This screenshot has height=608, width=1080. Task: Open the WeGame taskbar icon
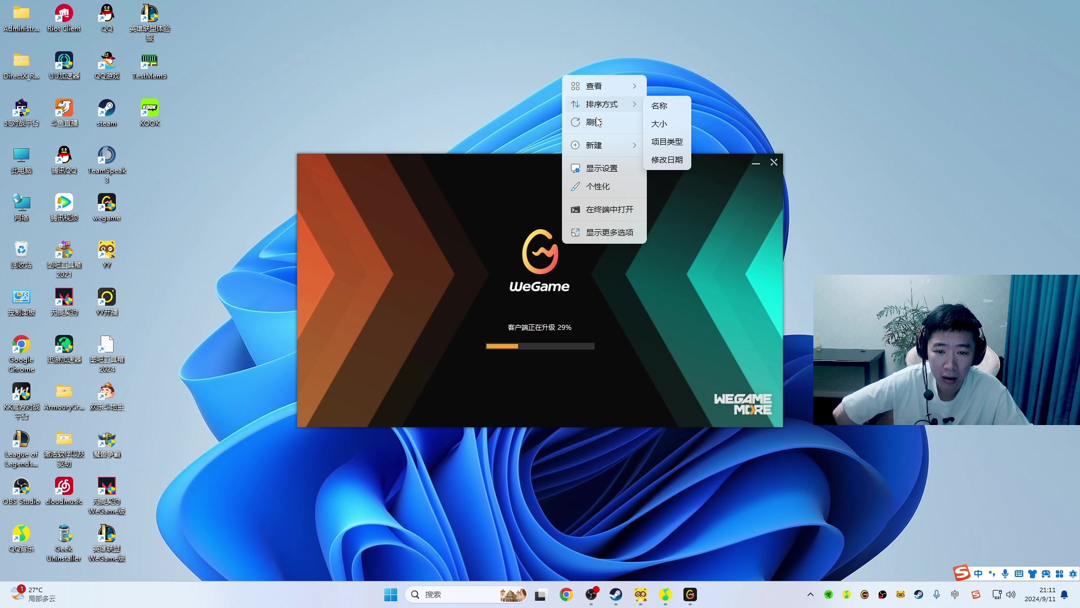coord(690,594)
